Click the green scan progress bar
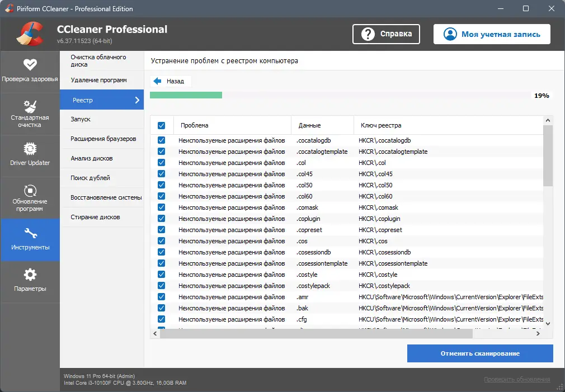 (186, 95)
